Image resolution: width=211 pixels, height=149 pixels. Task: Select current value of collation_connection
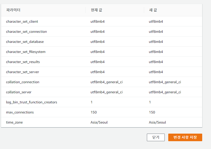coord(107,82)
